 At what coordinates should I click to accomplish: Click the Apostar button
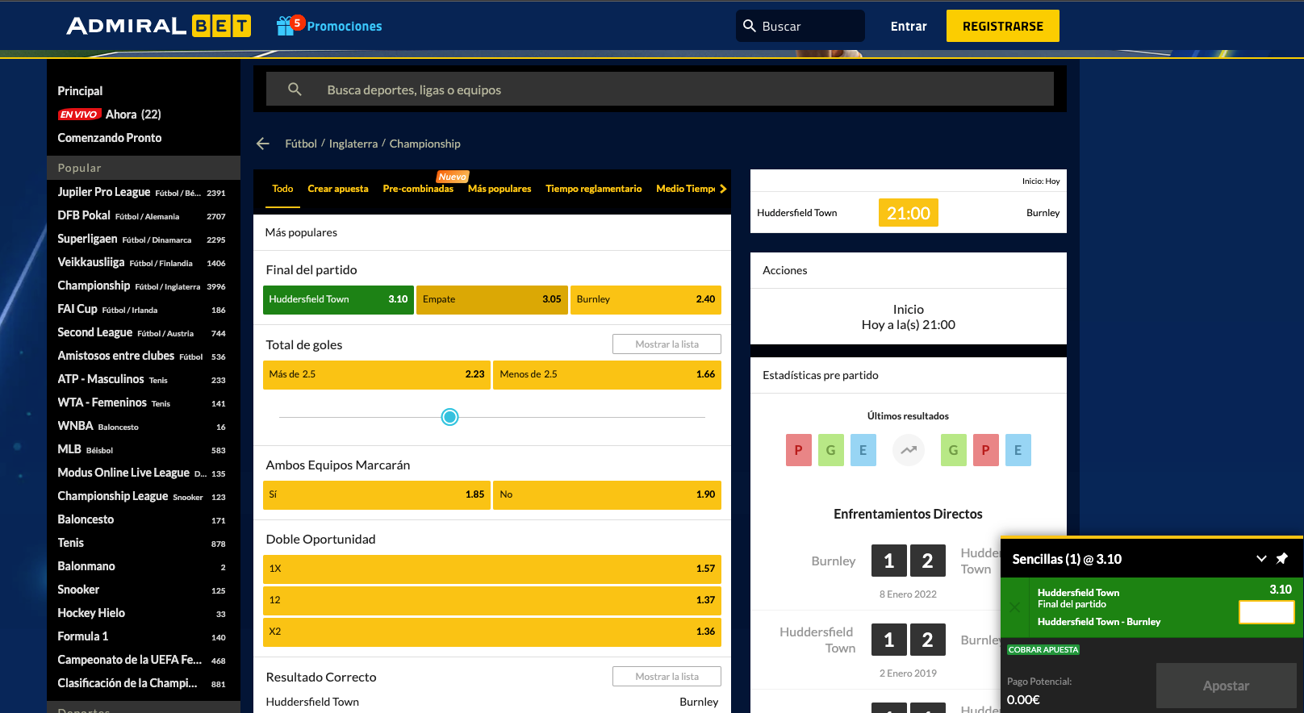click(x=1226, y=686)
